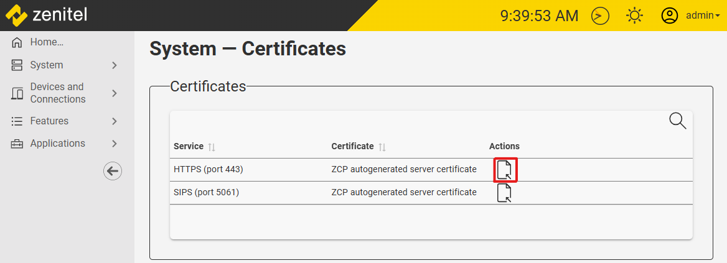Toggle light/dark theme sun icon

[634, 16]
